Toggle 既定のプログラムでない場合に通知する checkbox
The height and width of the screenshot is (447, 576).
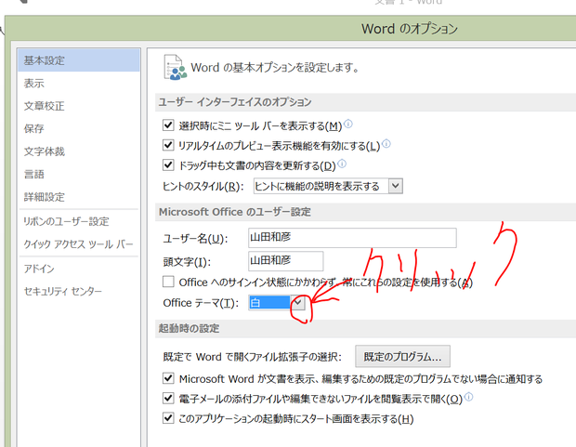tap(168, 378)
